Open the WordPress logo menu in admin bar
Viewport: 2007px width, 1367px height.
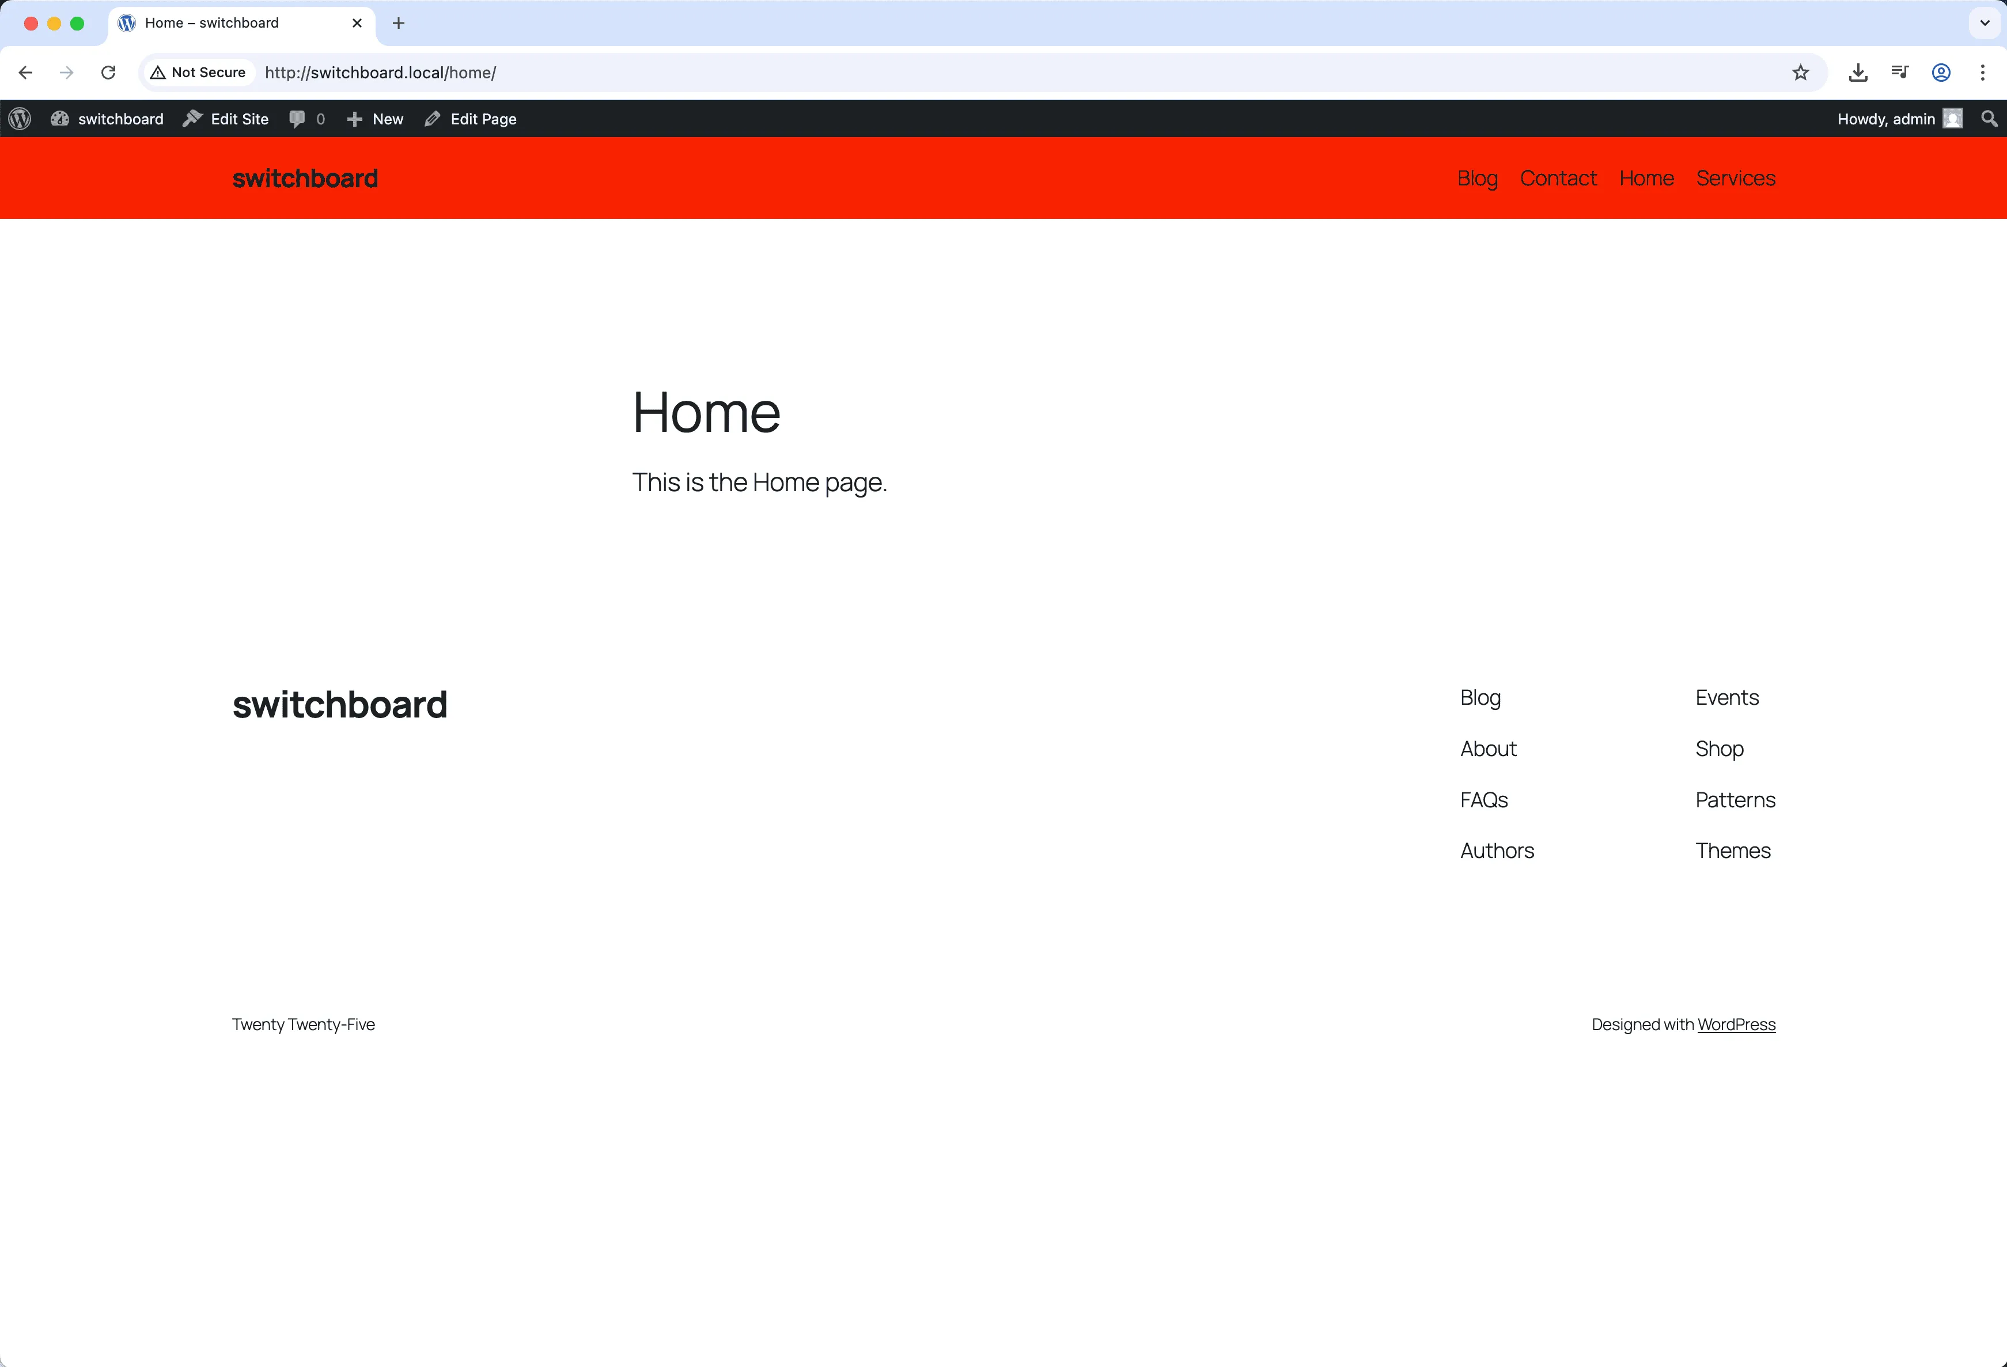(19, 118)
